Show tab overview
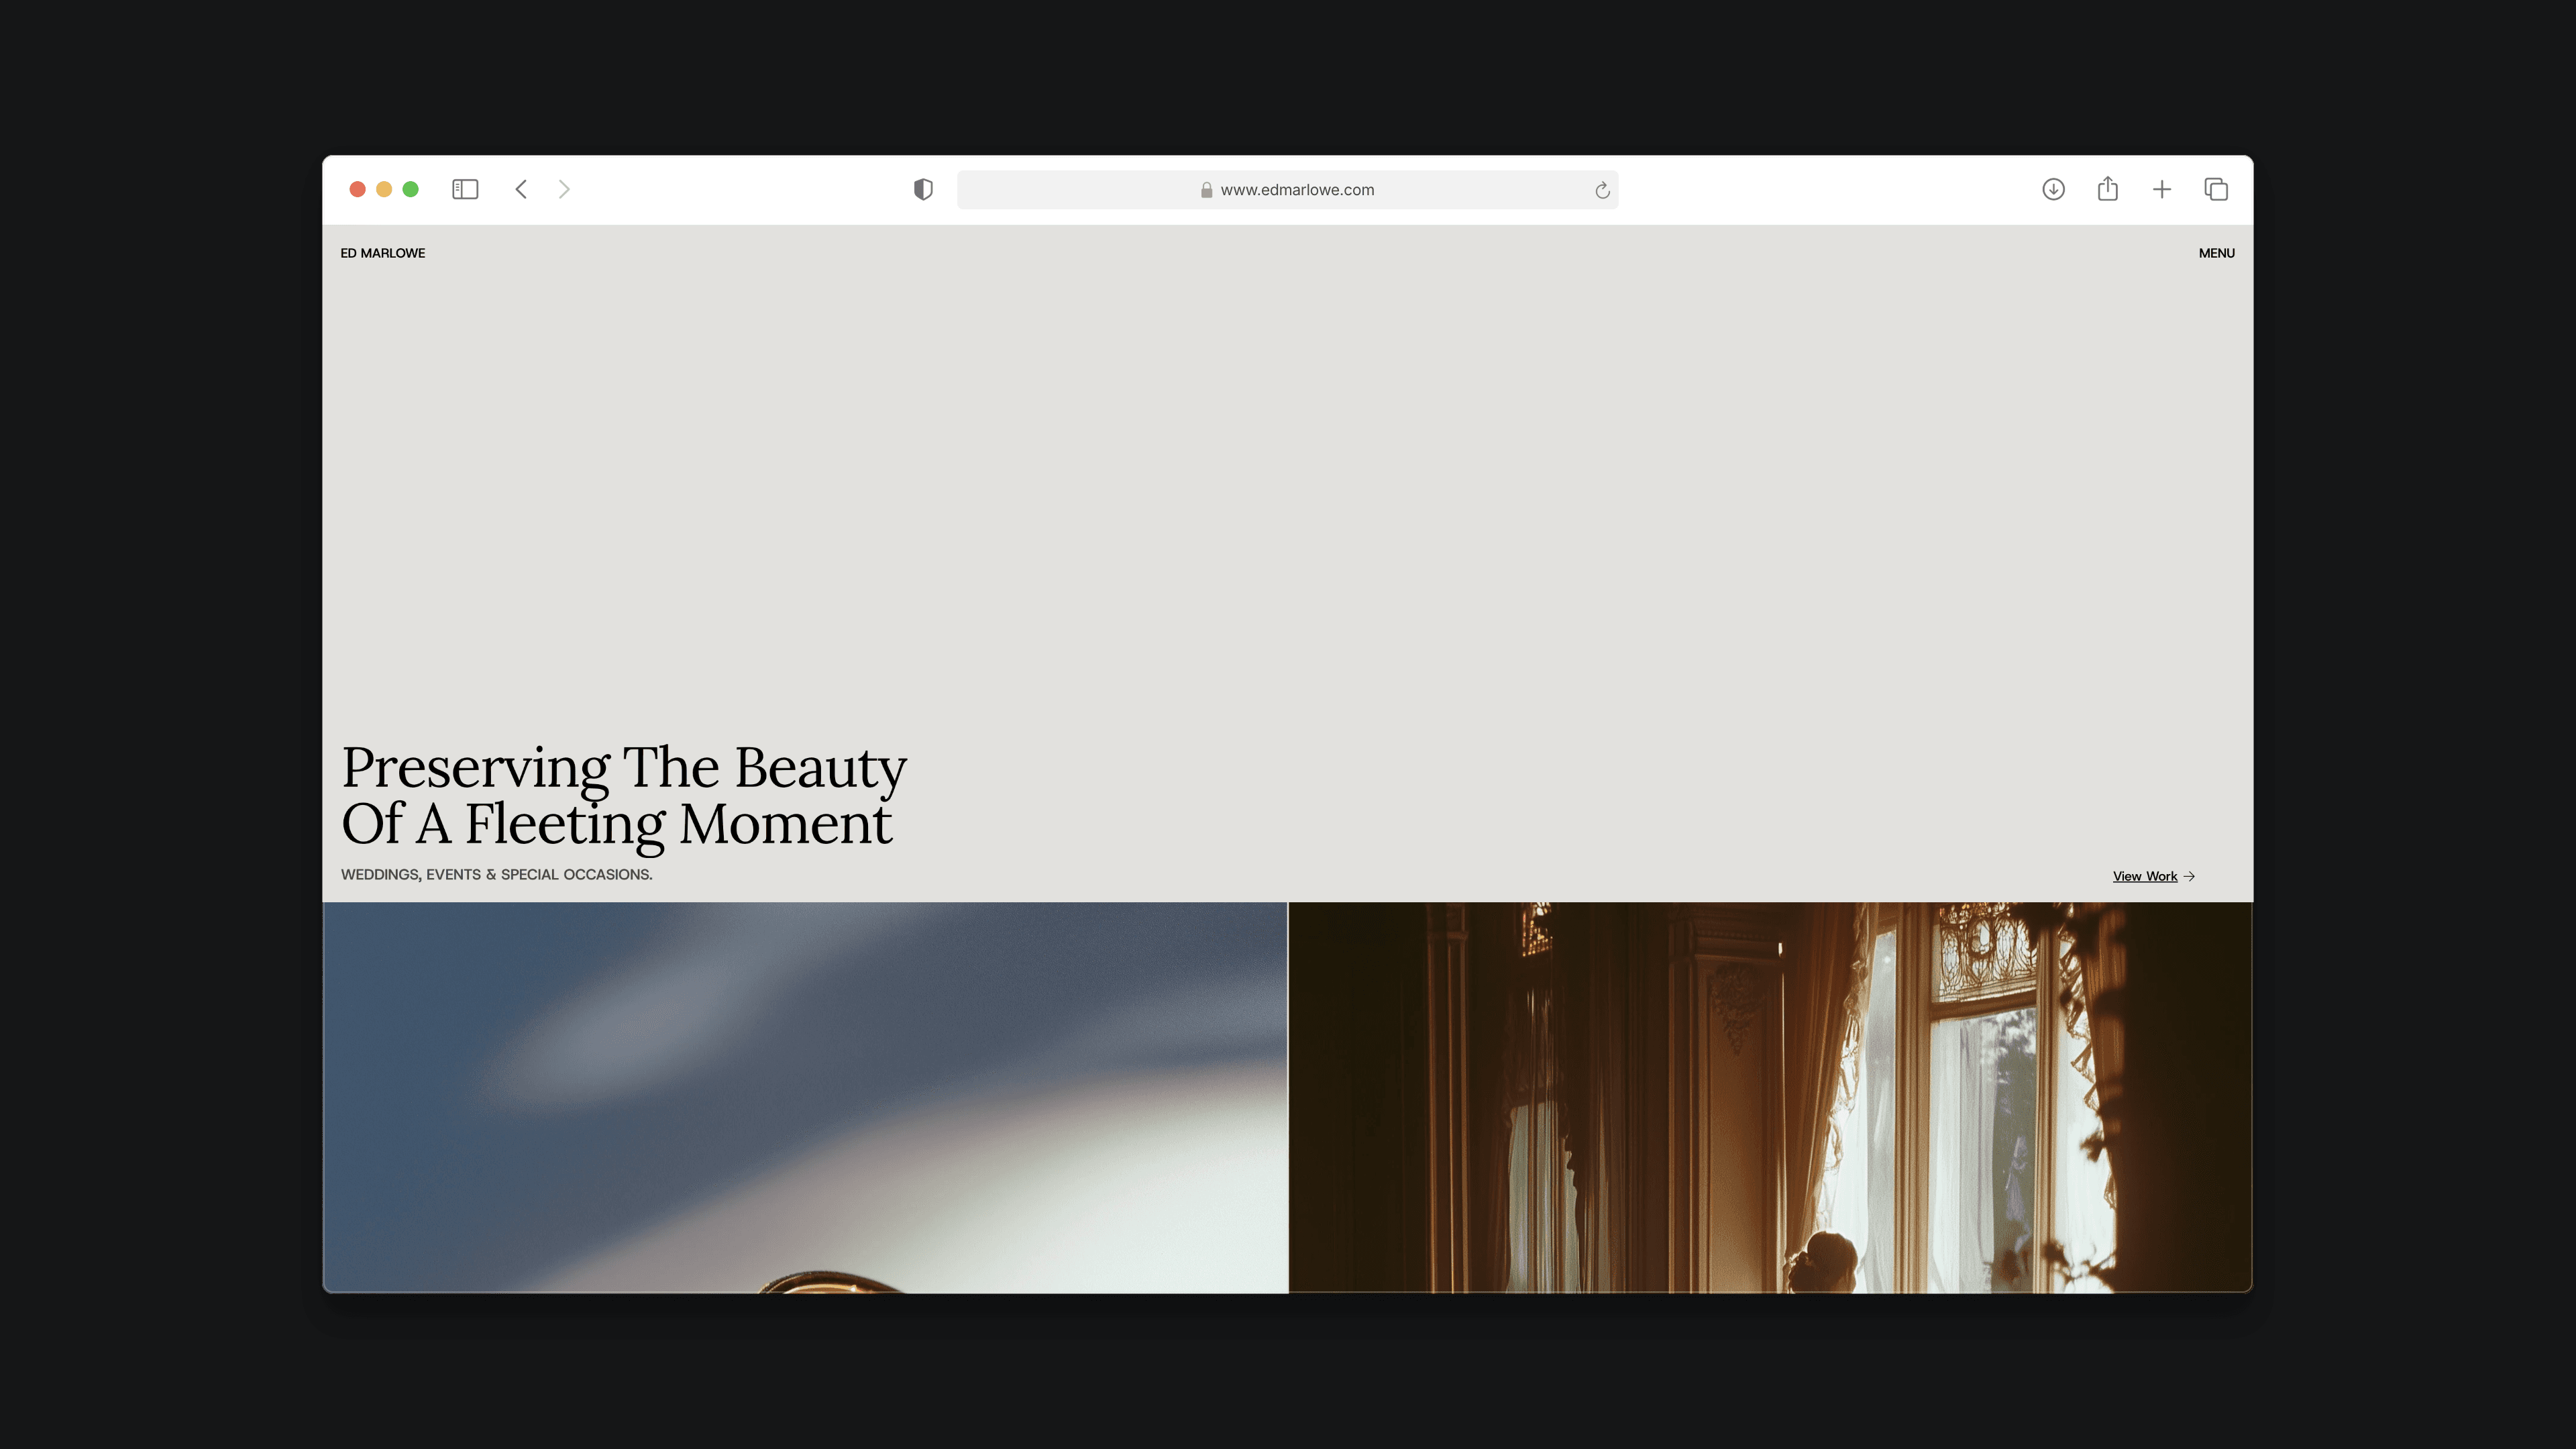 (2215, 189)
